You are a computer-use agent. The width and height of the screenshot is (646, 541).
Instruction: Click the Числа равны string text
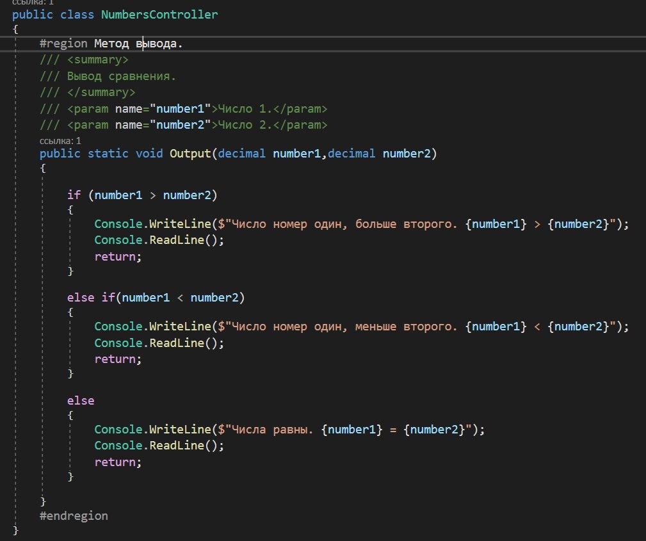click(269, 429)
